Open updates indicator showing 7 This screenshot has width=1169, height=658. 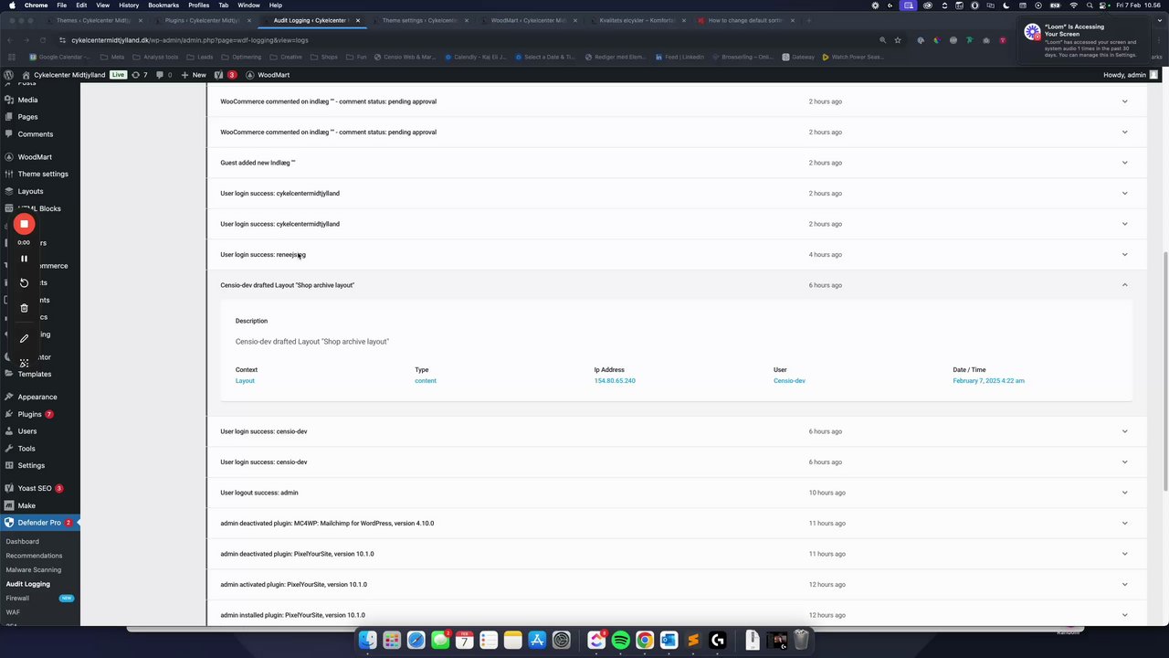tap(140, 75)
